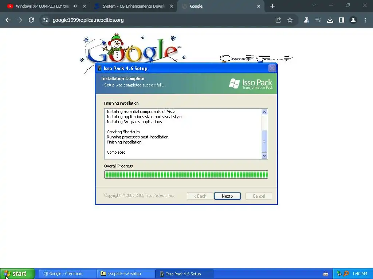Click the 'Finishing installation' log line

coord(124,142)
